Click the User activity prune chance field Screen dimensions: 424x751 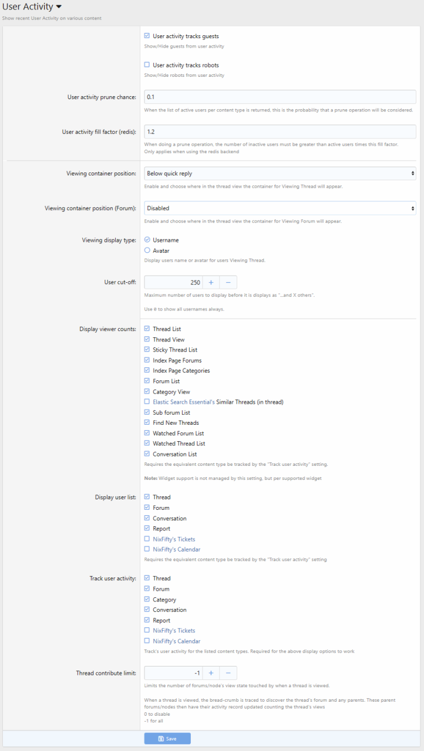[x=280, y=97]
